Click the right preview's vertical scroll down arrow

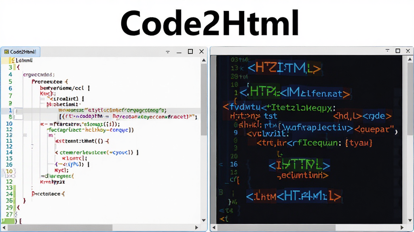coord(410,220)
